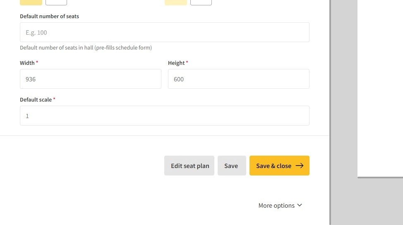The image size is (403, 225).
Task: Click the vertical scrollbar beside the form
Action: tap(330, 111)
